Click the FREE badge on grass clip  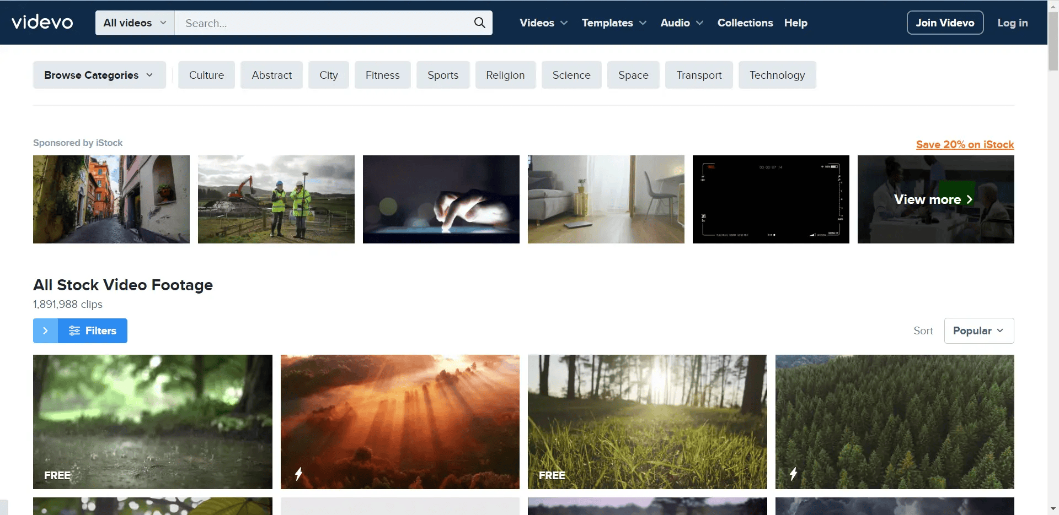click(x=552, y=475)
